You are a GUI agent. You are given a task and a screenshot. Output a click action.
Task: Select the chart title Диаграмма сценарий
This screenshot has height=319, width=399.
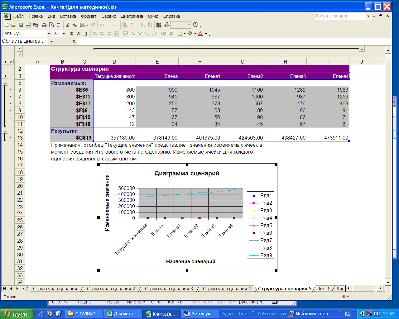187,174
